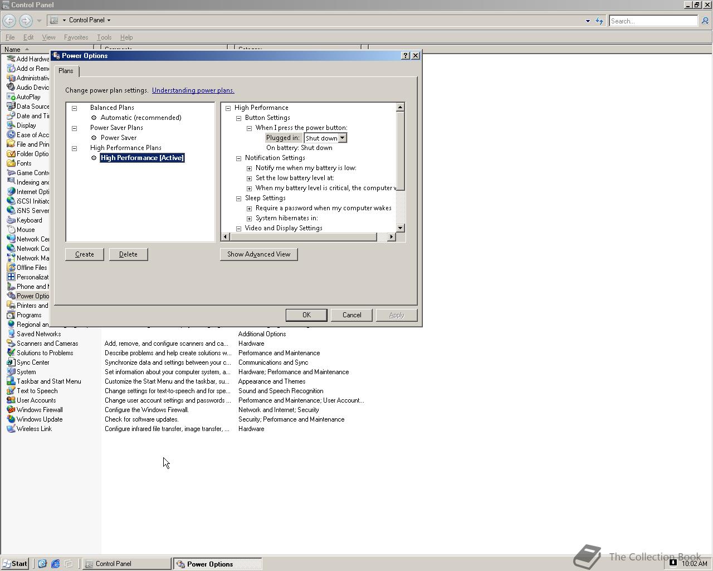This screenshot has height=571, width=713.
Task: Click the settings tree vertical scrollbar thumb
Action: pos(400,151)
